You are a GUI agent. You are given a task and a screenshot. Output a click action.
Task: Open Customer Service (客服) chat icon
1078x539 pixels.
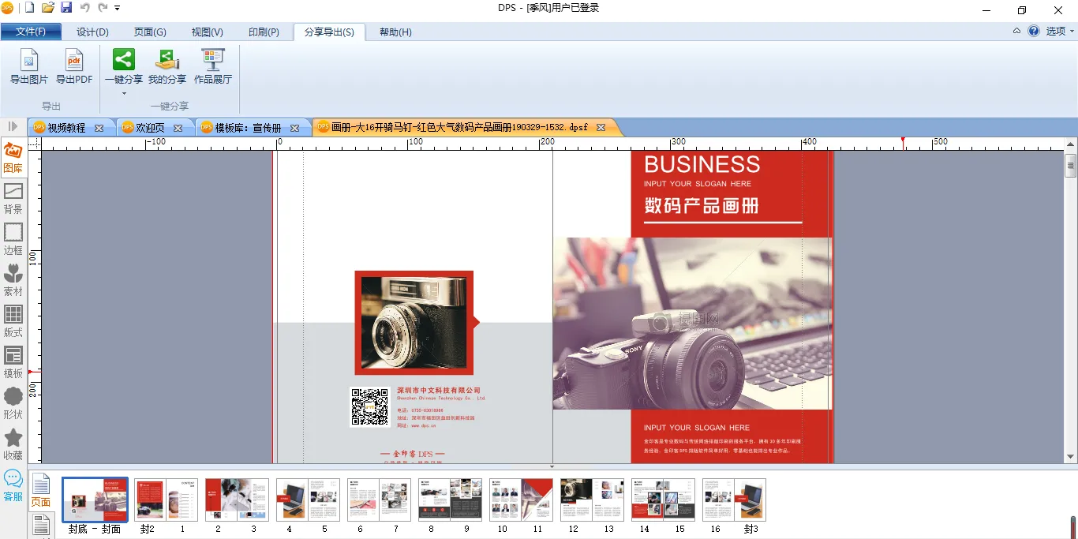[x=13, y=485]
